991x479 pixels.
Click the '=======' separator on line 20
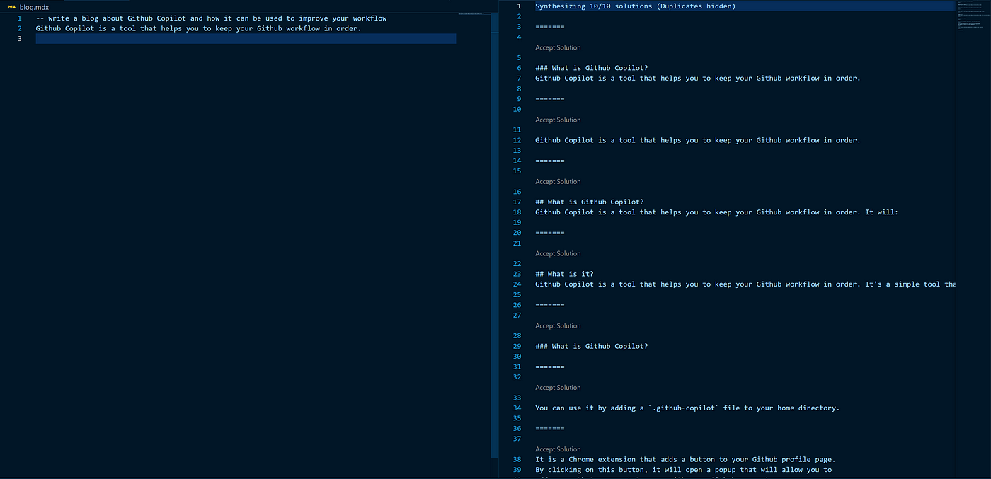[x=549, y=233]
